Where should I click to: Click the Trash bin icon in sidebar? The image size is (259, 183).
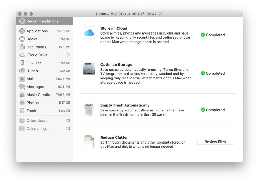[x=22, y=111]
